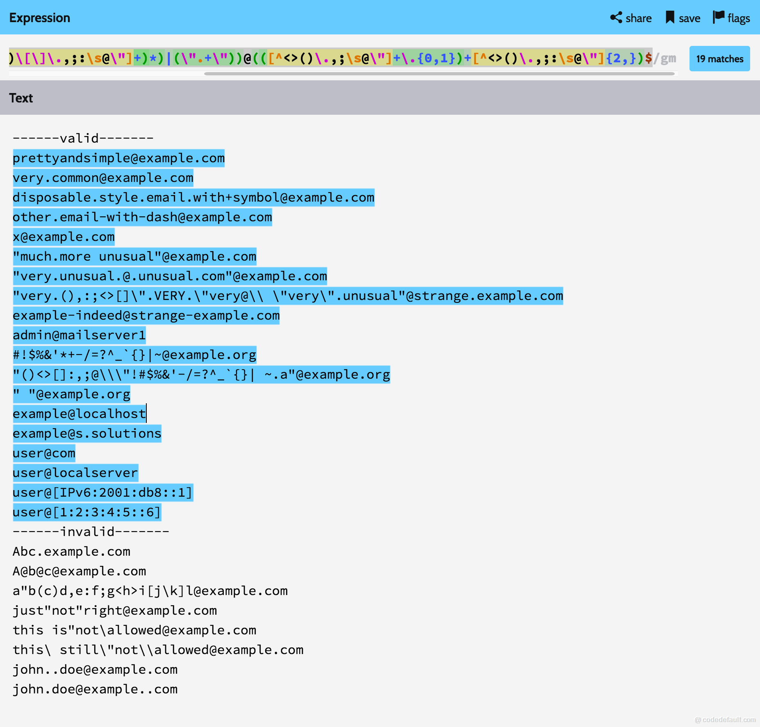Viewport: 760px width, 727px height.
Task: Click the ------invalid------- separator line
Action: click(91, 532)
